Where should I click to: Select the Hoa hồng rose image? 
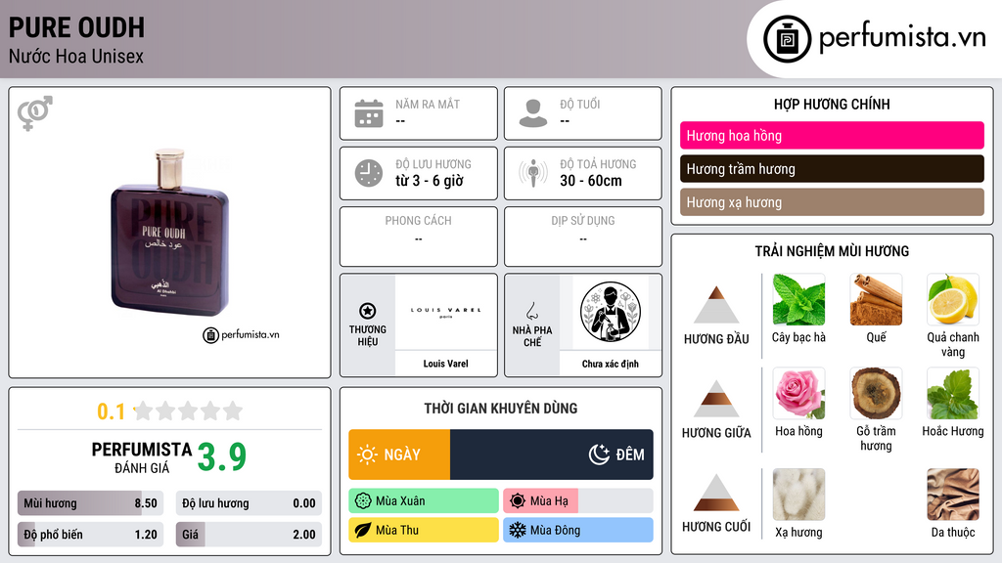[x=798, y=393]
